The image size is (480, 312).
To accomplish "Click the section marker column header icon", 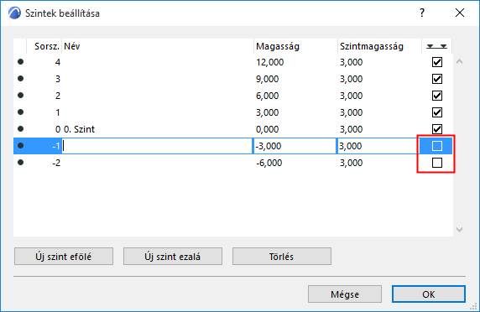I will coord(437,46).
